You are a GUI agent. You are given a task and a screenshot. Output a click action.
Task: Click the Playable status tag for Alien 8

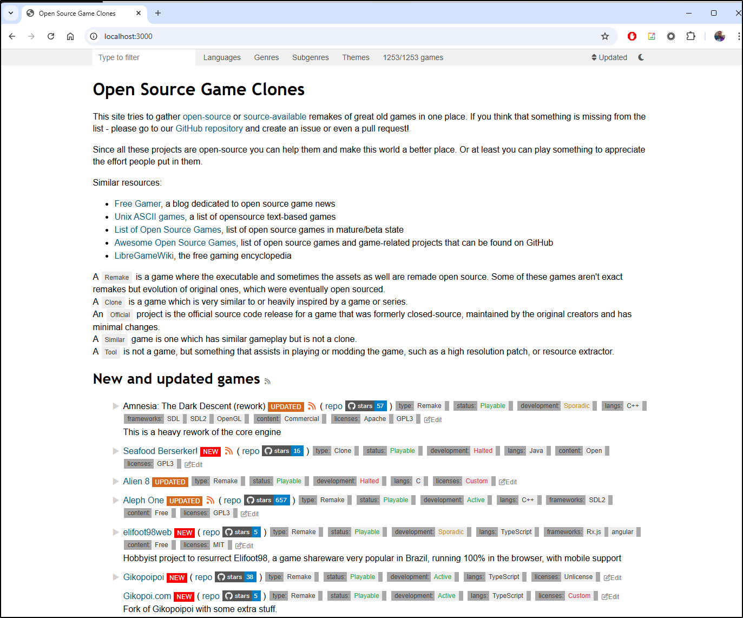(x=289, y=481)
